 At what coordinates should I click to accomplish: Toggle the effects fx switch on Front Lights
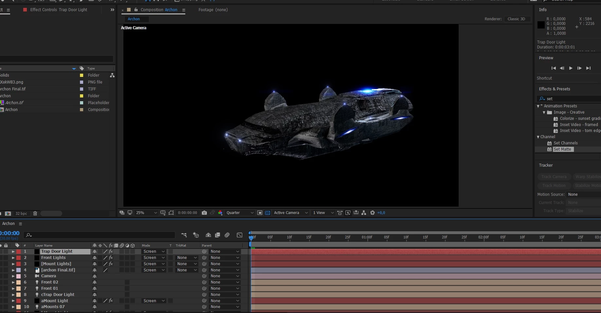(111, 258)
